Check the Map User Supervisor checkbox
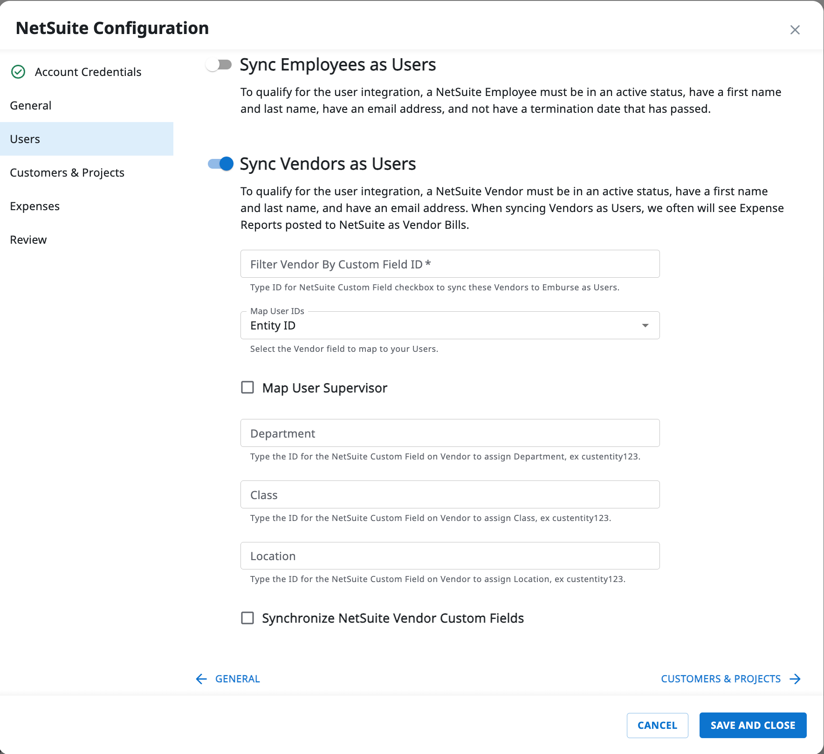 247,387
